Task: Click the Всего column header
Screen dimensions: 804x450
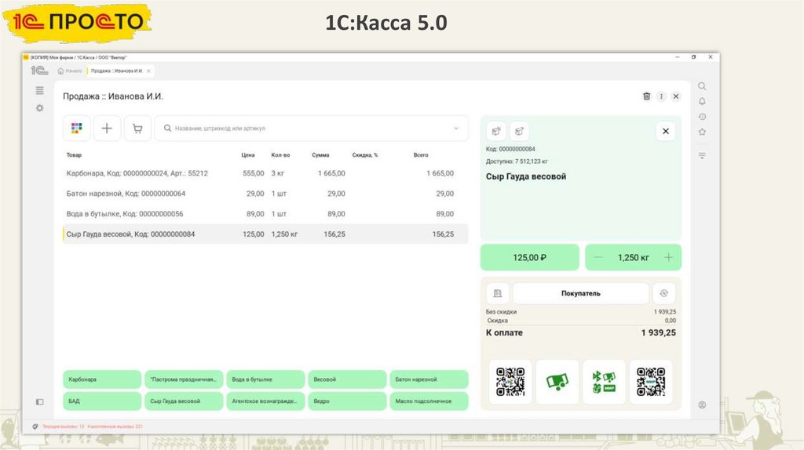Action: pos(421,155)
